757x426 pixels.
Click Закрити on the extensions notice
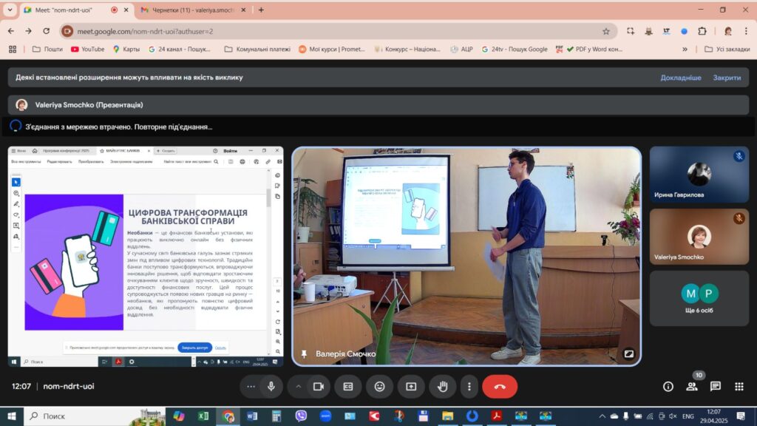click(x=727, y=77)
